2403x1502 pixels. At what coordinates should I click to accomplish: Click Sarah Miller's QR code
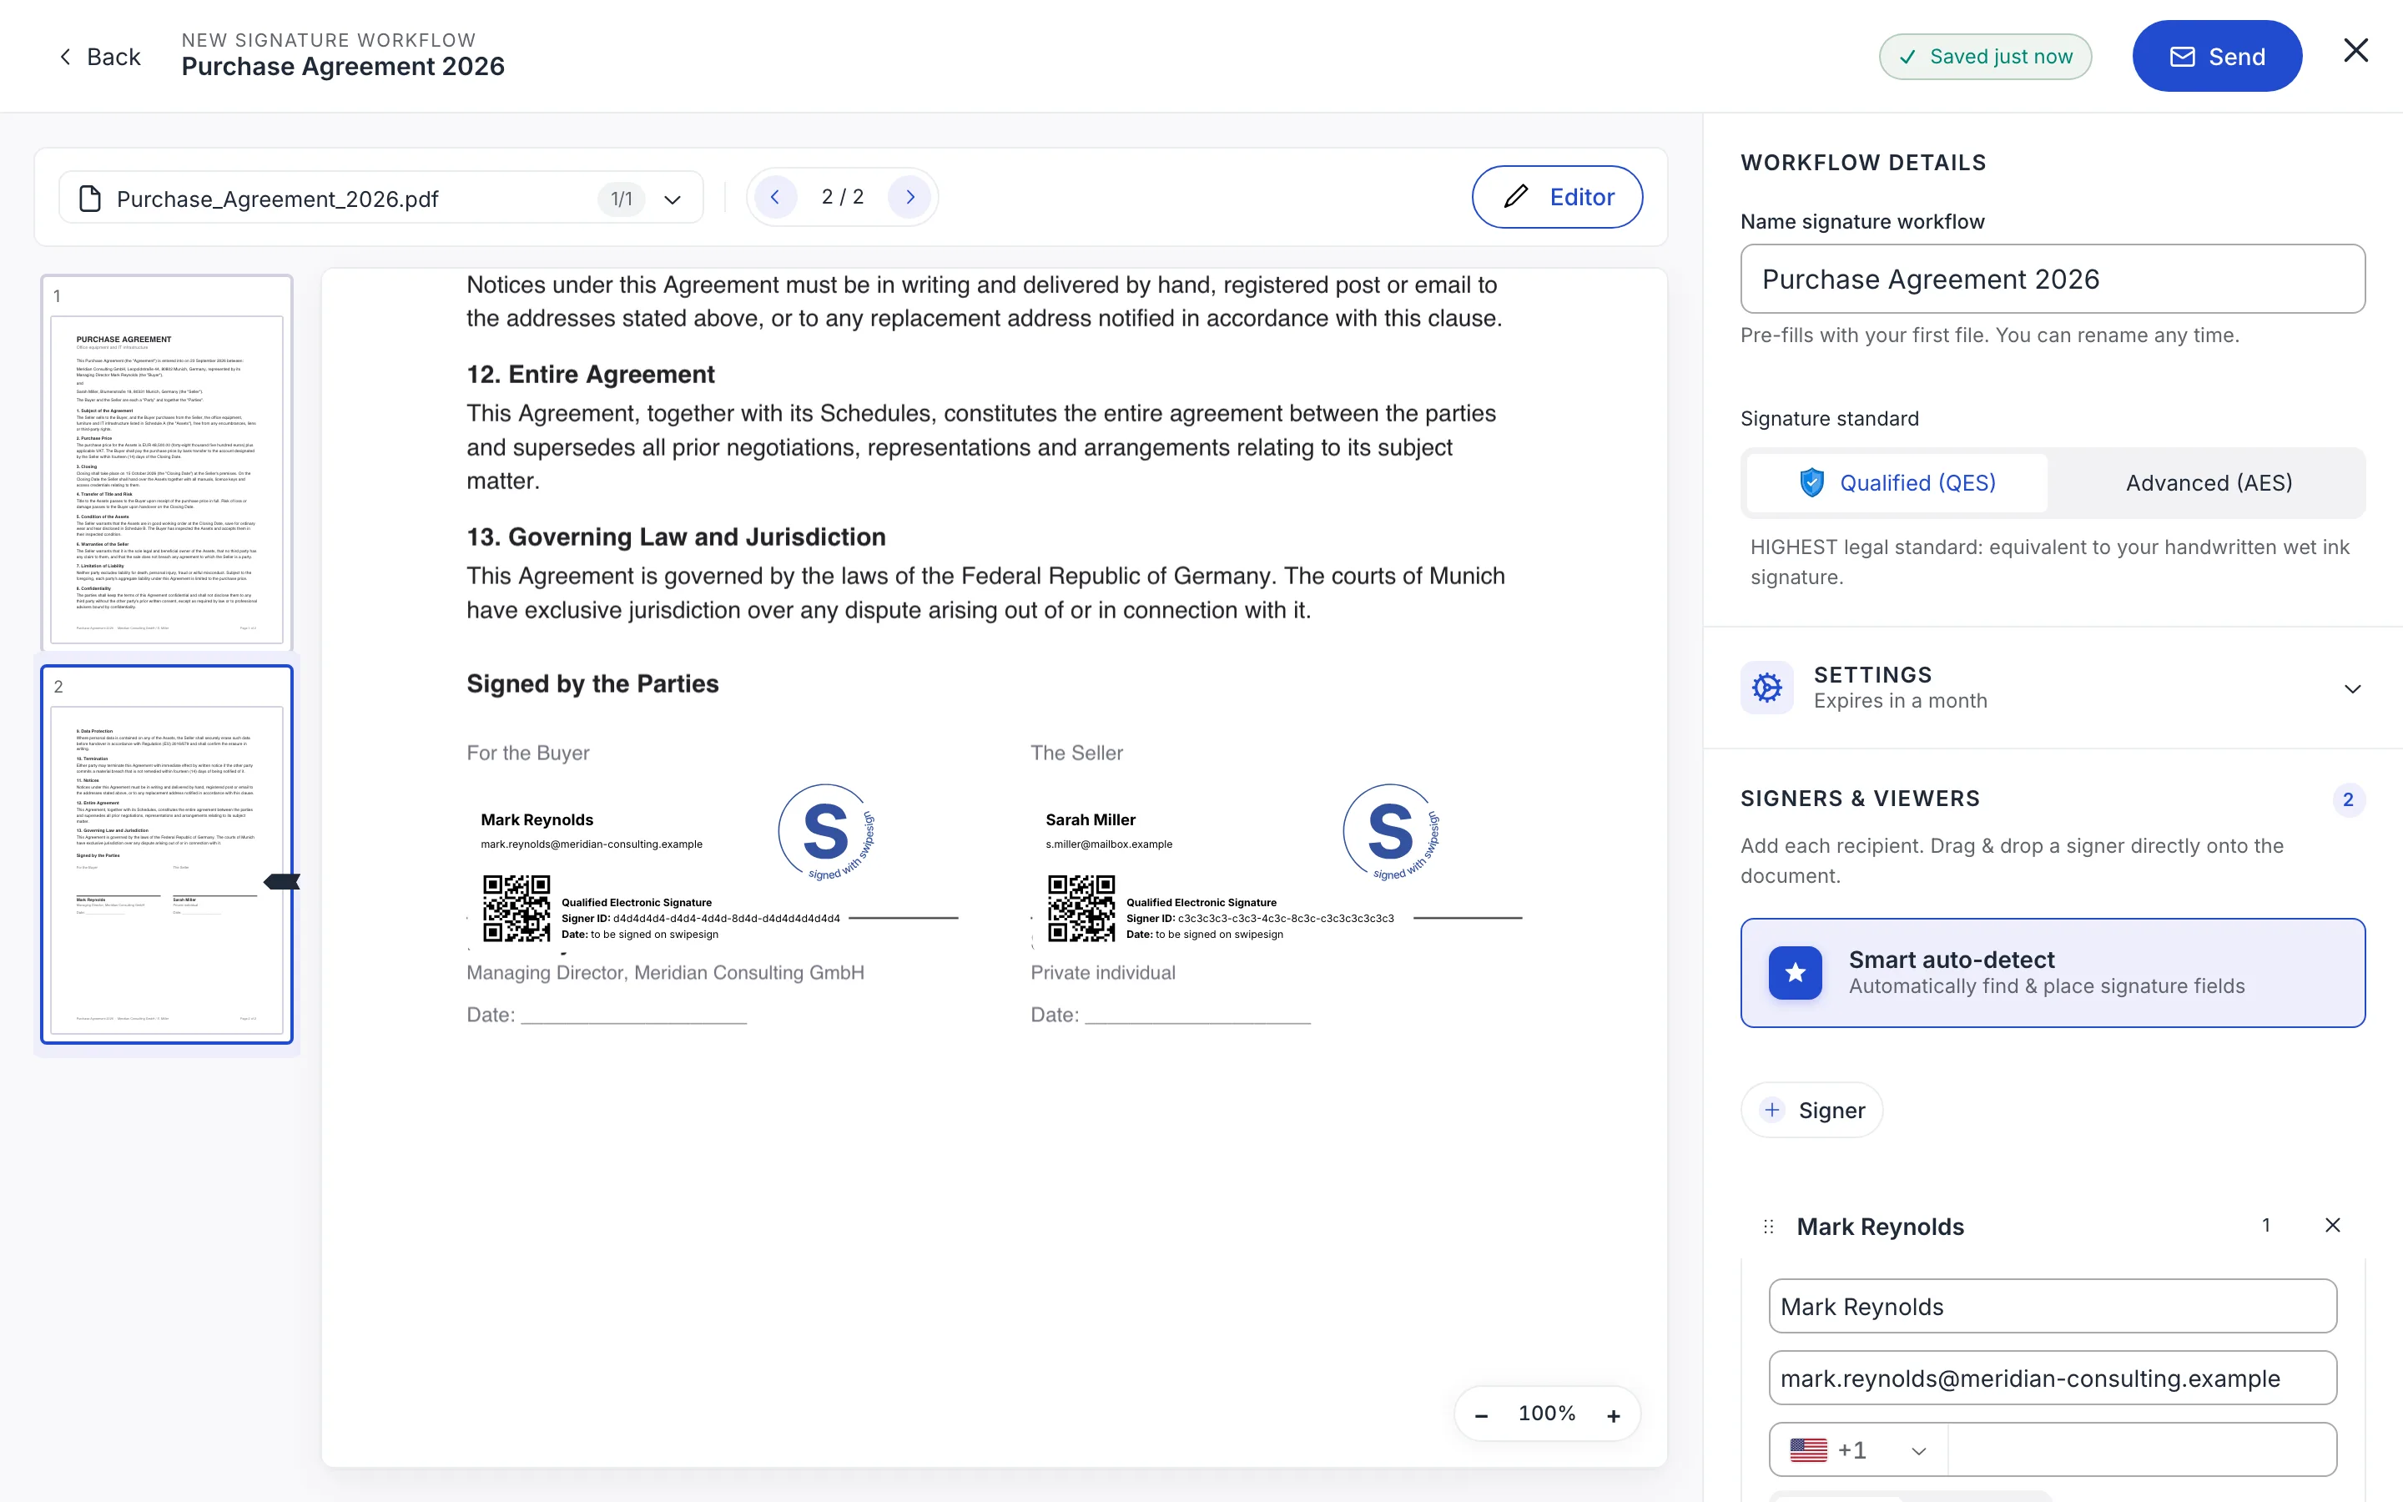click(x=1081, y=908)
